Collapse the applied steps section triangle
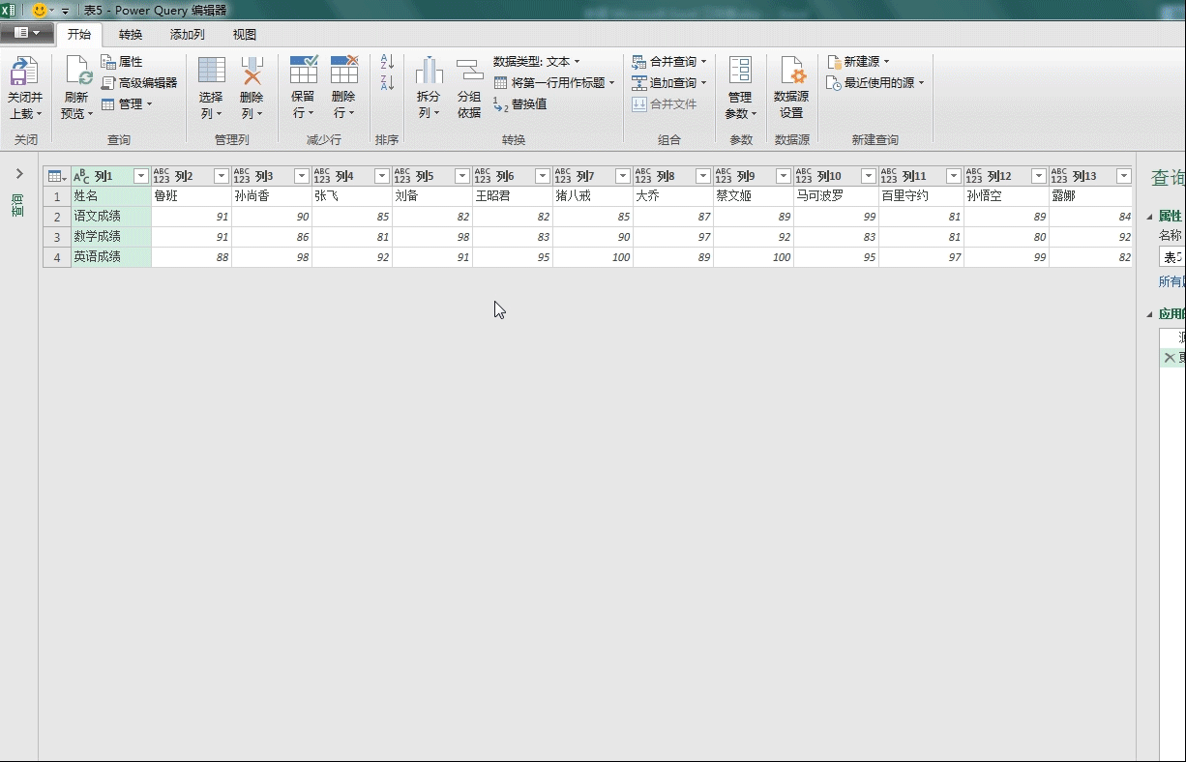The image size is (1186, 762). (x=1149, y=314)
